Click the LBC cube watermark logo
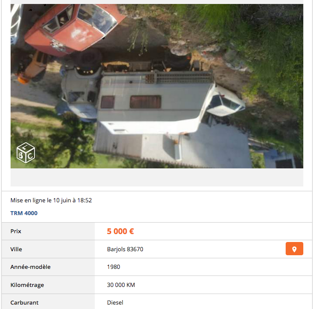This screenshot has height=309, width=313. coord(26,153)
